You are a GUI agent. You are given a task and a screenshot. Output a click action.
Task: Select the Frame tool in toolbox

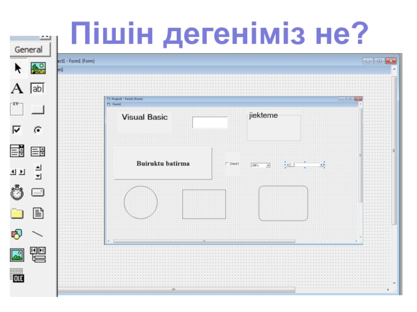[x=17, y=109]
